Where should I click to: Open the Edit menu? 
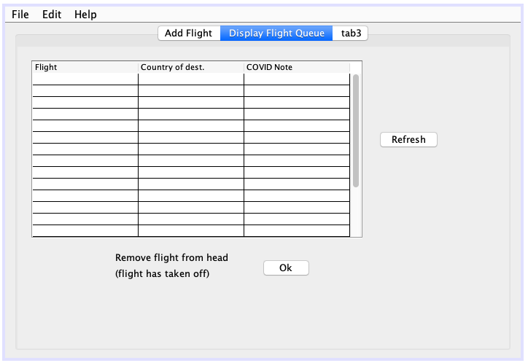pyautogui.click(x=52, y=15)
